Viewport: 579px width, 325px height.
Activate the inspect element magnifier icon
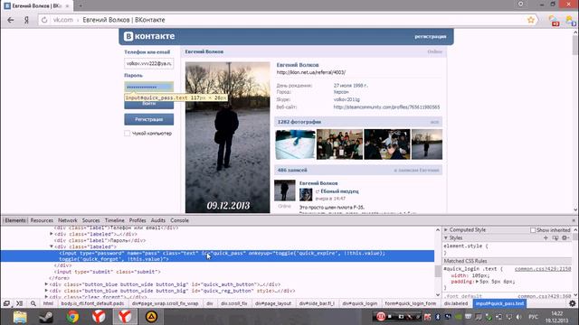[x=33, y=303]
